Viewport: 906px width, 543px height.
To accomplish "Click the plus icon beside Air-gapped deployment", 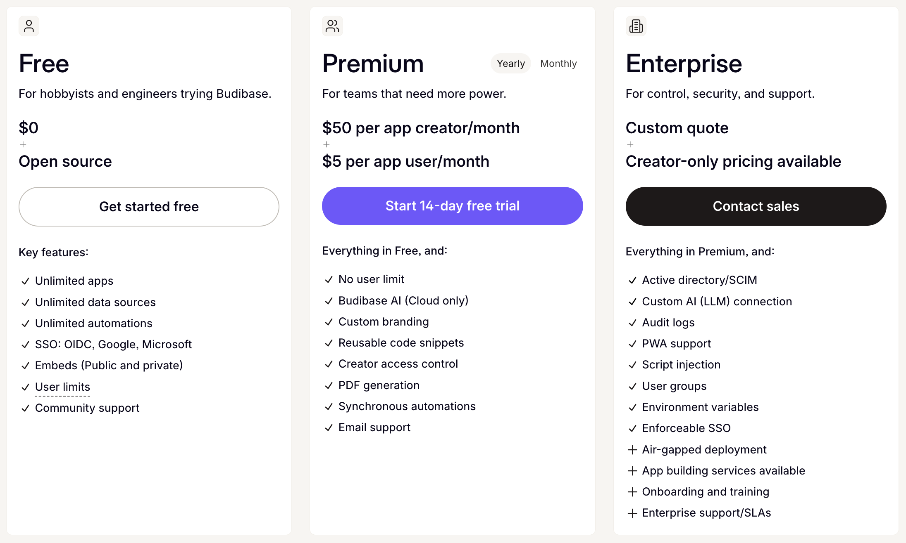I will point(632,450).
